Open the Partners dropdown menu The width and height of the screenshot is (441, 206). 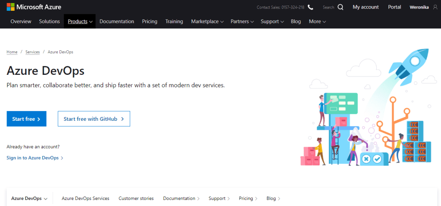click(x=242, y=22)
